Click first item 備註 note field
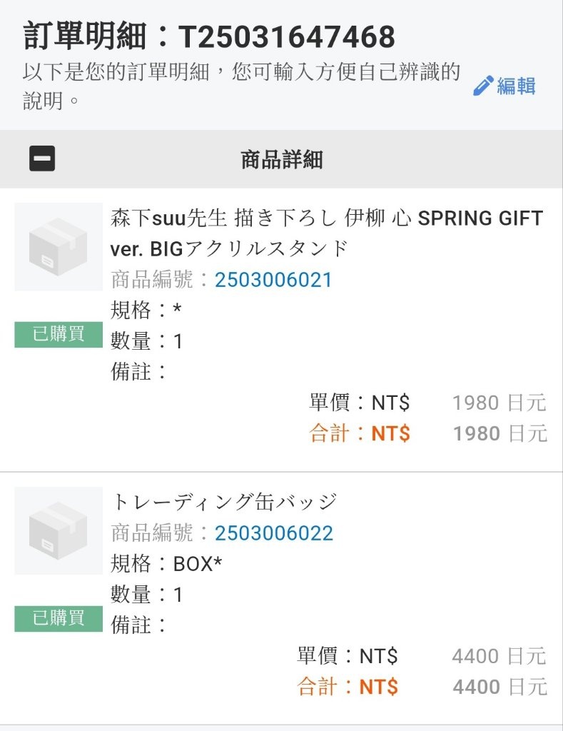This screenshot has height=731, width=563. pos(138,371)
